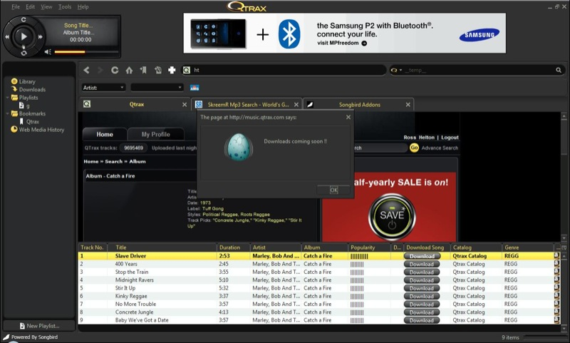Screen dimensions: 570x343
Task: Click the address bar showing 'ht'
Action: point(284,70)
